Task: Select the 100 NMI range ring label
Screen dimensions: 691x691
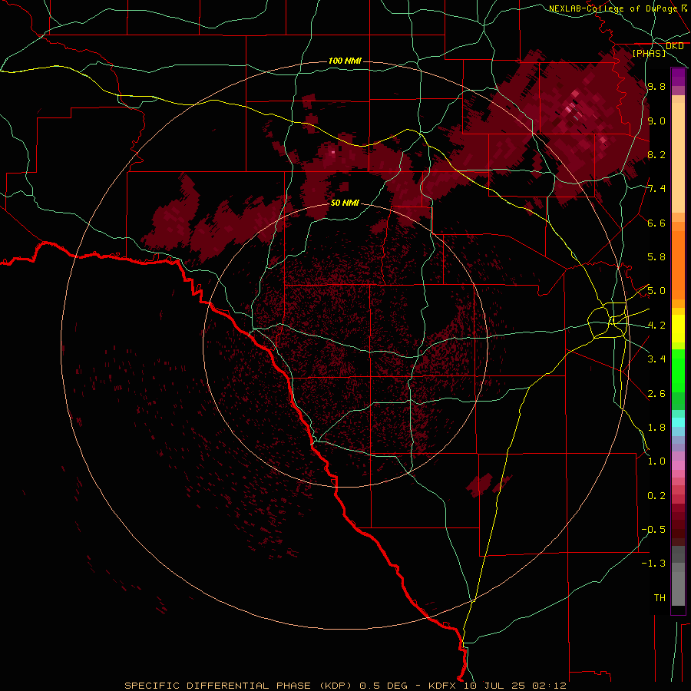Action: 345,61
